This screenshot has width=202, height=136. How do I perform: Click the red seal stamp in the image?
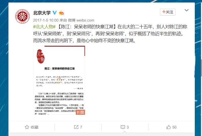[41, 56]
